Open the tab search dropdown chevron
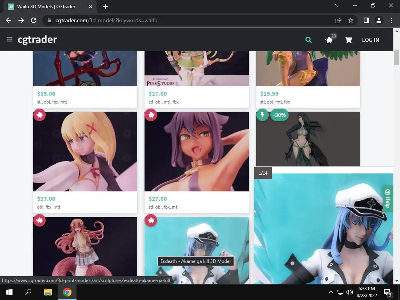400x300 pixels. click(337, 5)
